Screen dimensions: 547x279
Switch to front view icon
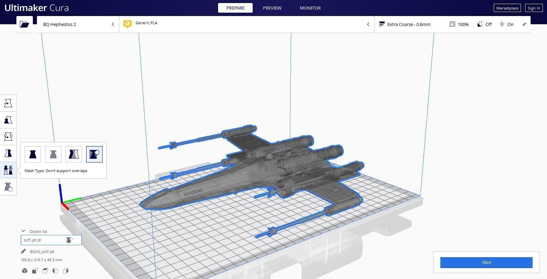(x=35, y=271)
